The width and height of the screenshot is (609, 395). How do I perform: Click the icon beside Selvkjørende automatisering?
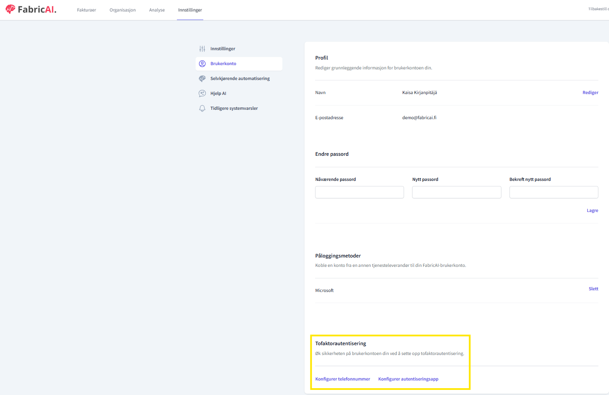point(202,79)
